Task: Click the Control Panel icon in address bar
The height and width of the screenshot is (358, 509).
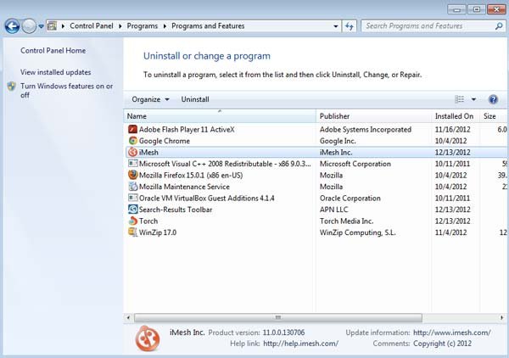Action: click(52, 26)
